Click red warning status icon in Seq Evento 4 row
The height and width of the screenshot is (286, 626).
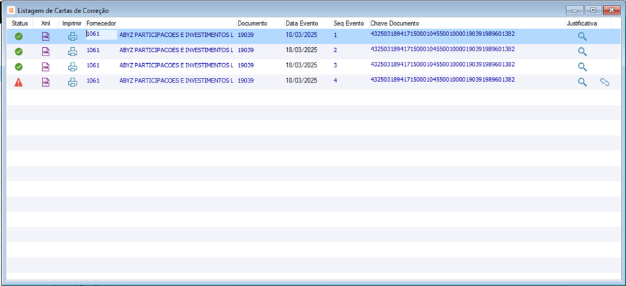(18, 83)
